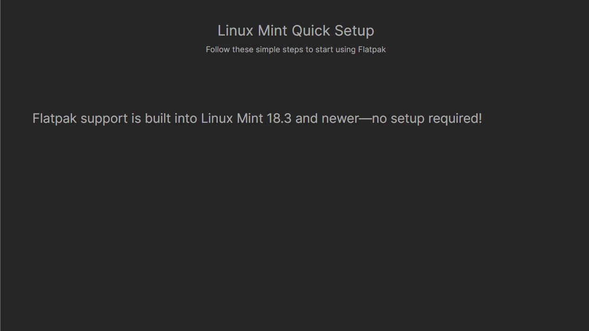The width and height of the screenshot is (589, 331).
Task: Click "built into" in the main paragraph
Action: (x=171, y=119)
